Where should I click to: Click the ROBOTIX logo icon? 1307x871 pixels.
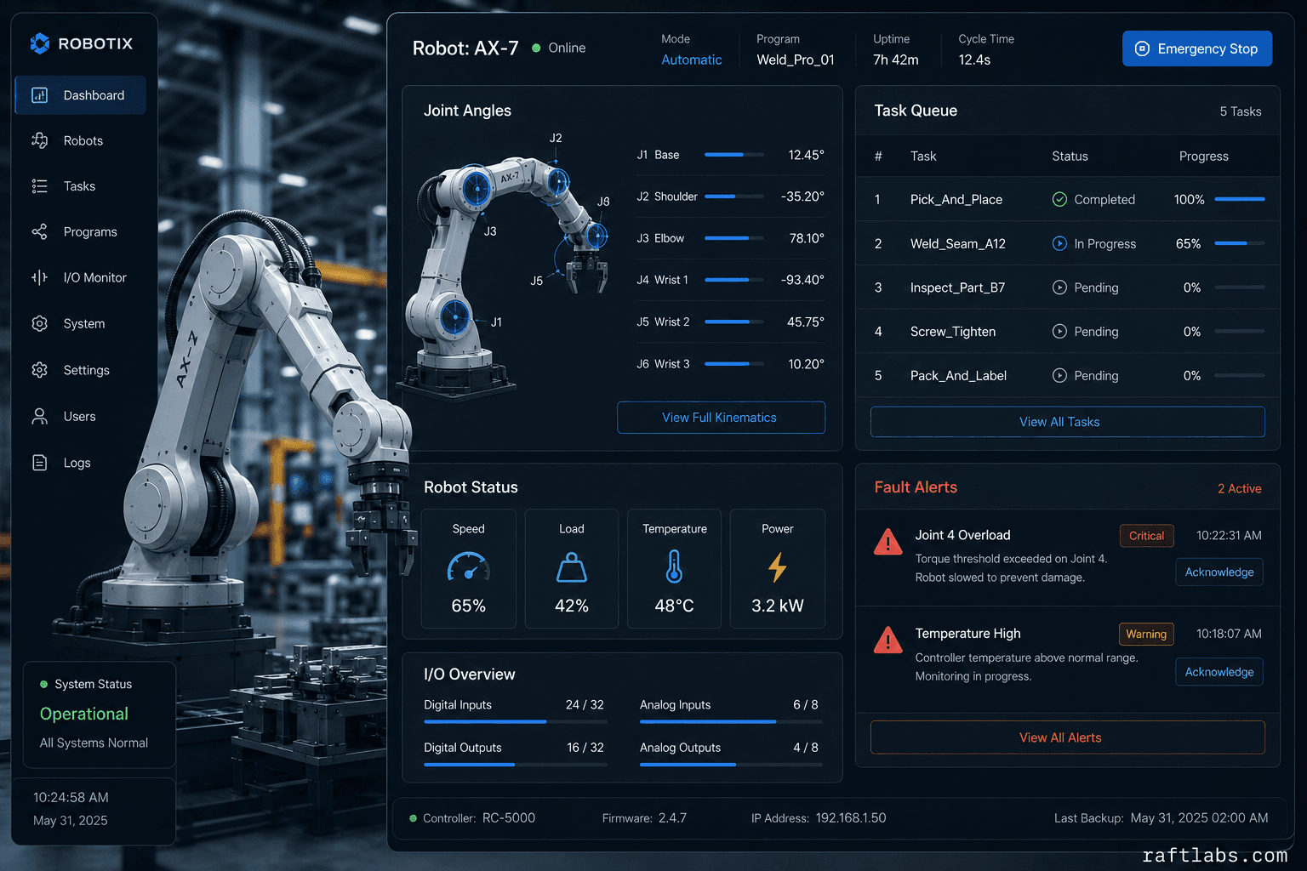[x=39, y=43]
